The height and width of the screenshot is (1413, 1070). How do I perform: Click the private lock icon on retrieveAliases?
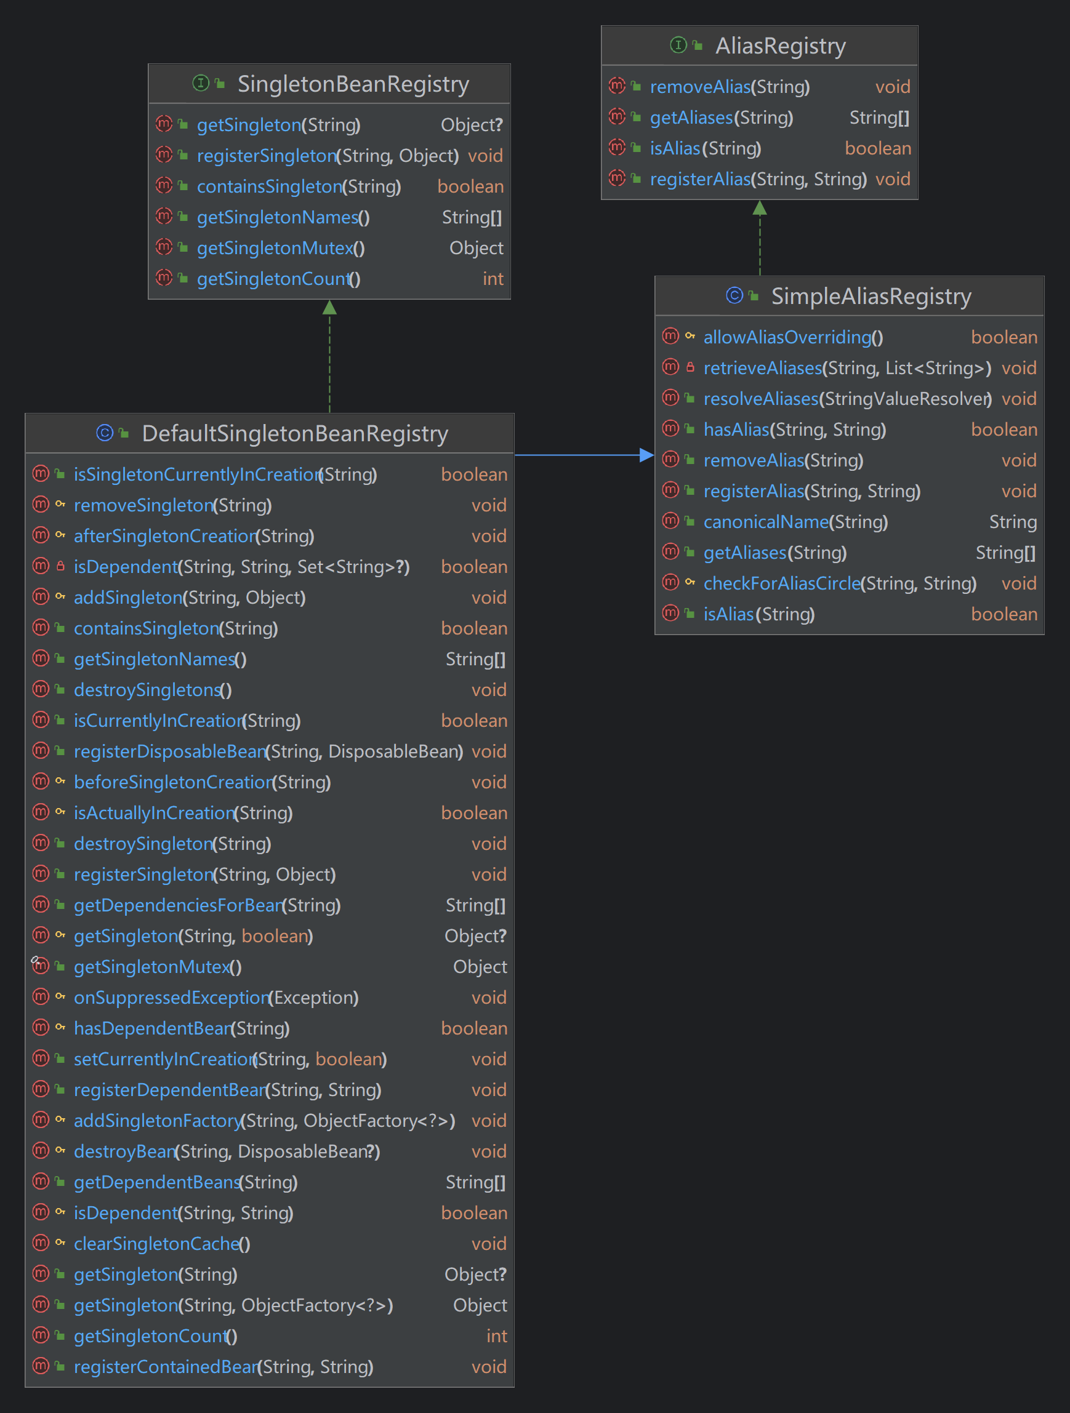click(x=690, y=367)
